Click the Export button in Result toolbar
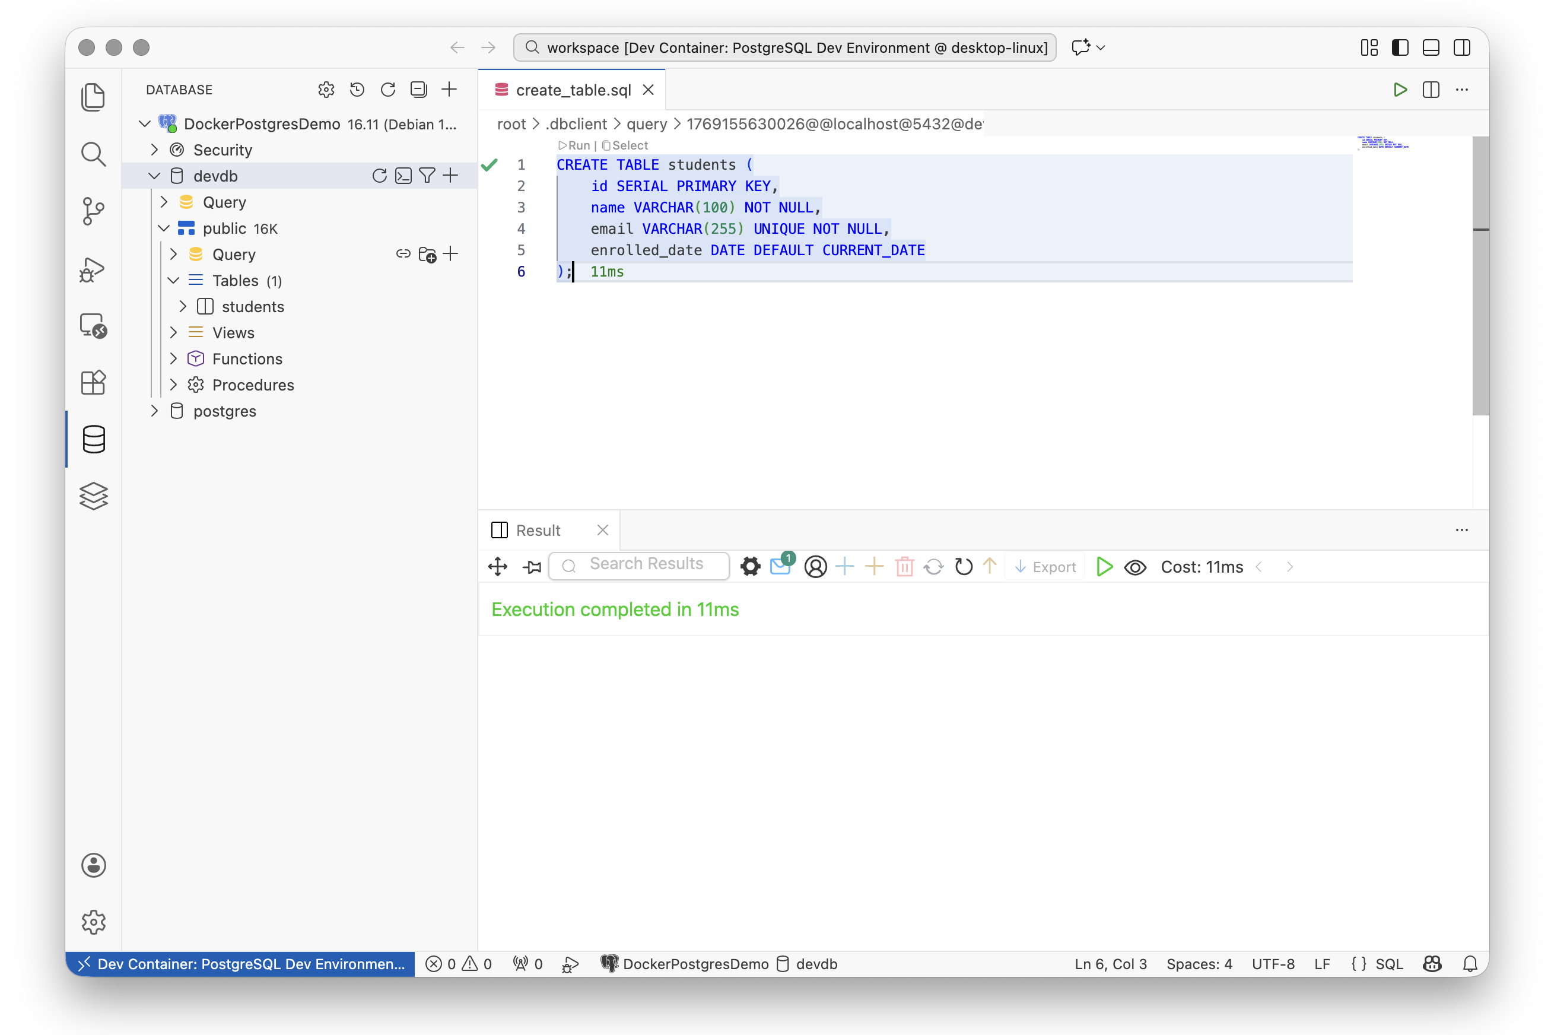This screenshot has width=1551, height=1035. (1045, 566)
